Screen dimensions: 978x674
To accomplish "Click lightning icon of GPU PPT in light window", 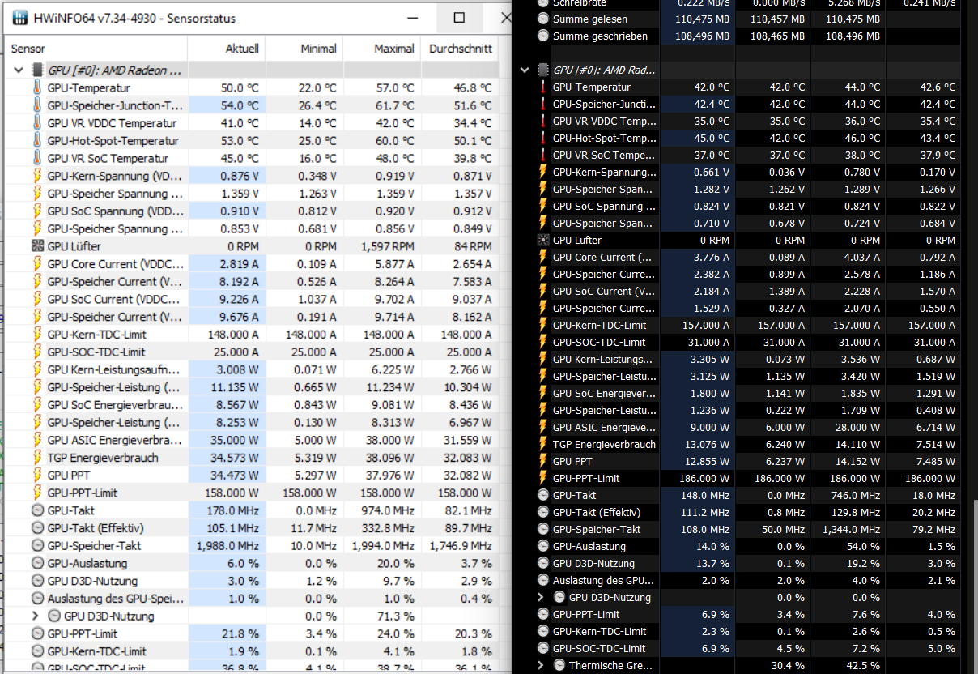I will point(36,476).
